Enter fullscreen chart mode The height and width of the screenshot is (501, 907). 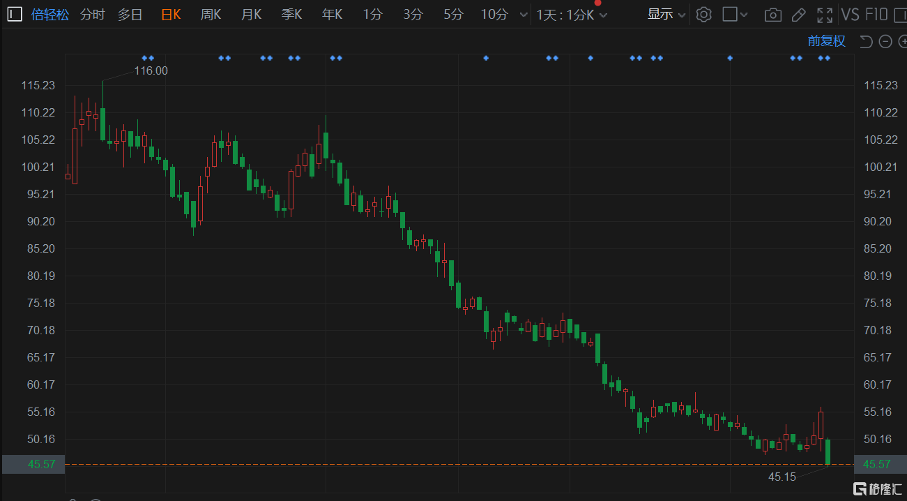[825, 15]
